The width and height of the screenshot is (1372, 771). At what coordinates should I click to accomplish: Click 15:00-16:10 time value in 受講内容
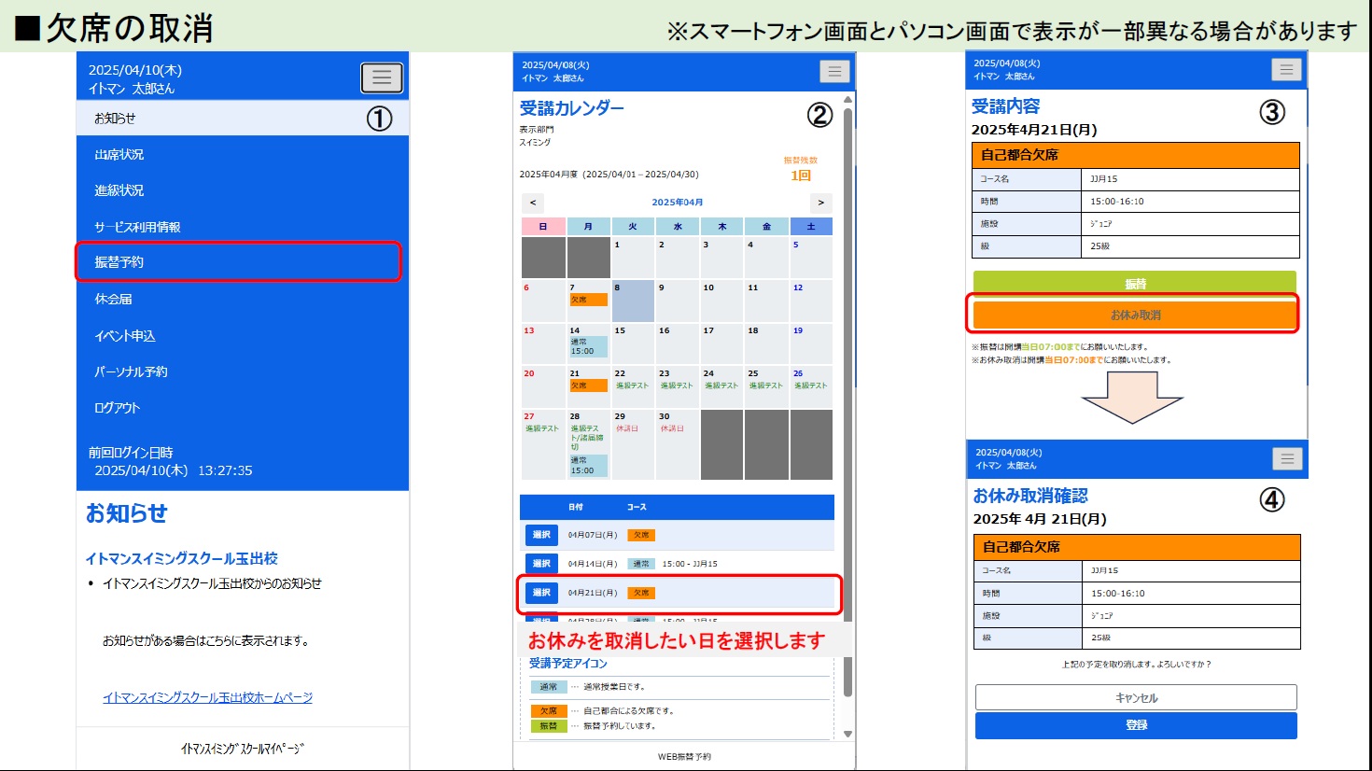tap(1117, 202)
